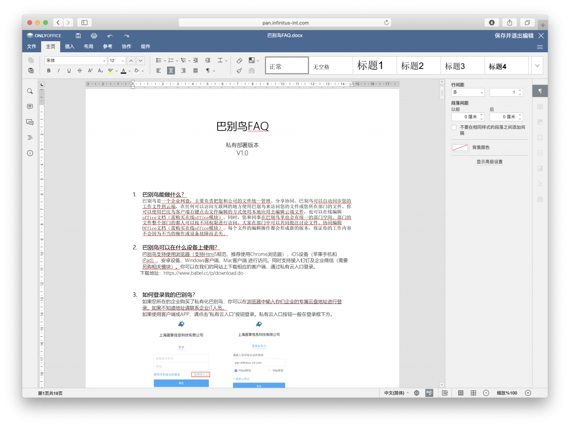The height and width of the screenshot is (427, 570).
Task: Apply the 标题2 heading style
Action: pyautogui.click(x=419, y=66)
